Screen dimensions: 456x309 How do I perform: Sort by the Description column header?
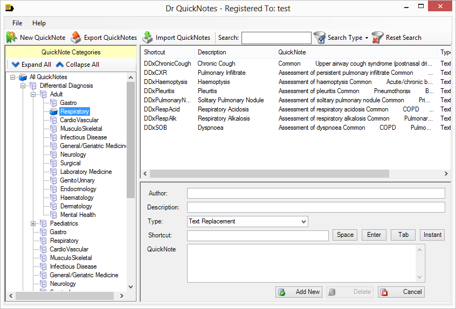234,52
